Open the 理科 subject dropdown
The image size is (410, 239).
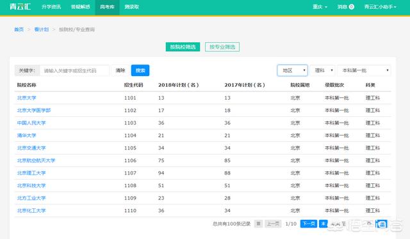point(323,70)
